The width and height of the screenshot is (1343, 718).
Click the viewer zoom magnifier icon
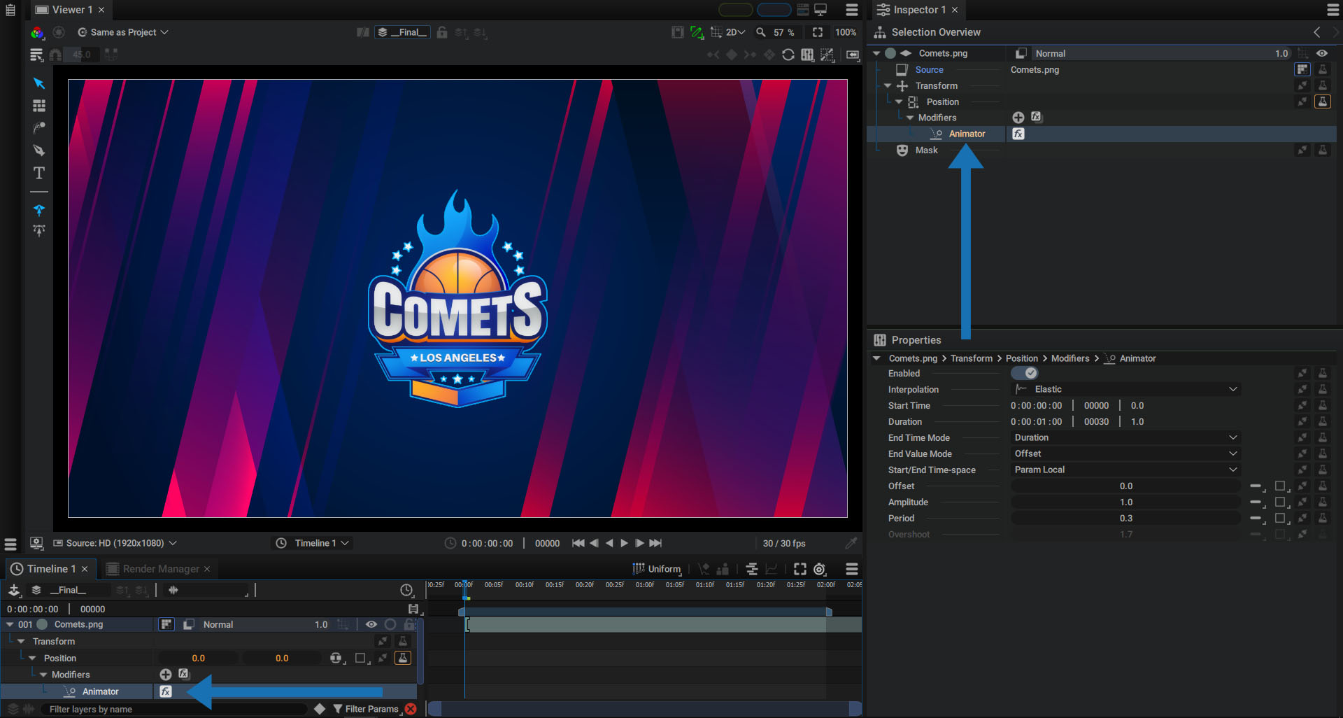coord(761,32)
